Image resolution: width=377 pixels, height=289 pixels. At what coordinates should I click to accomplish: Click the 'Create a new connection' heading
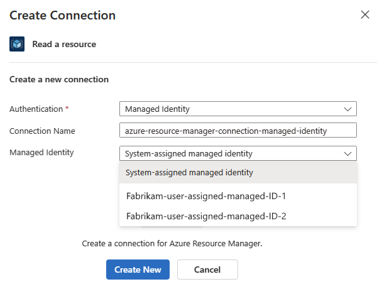(59, 80)
